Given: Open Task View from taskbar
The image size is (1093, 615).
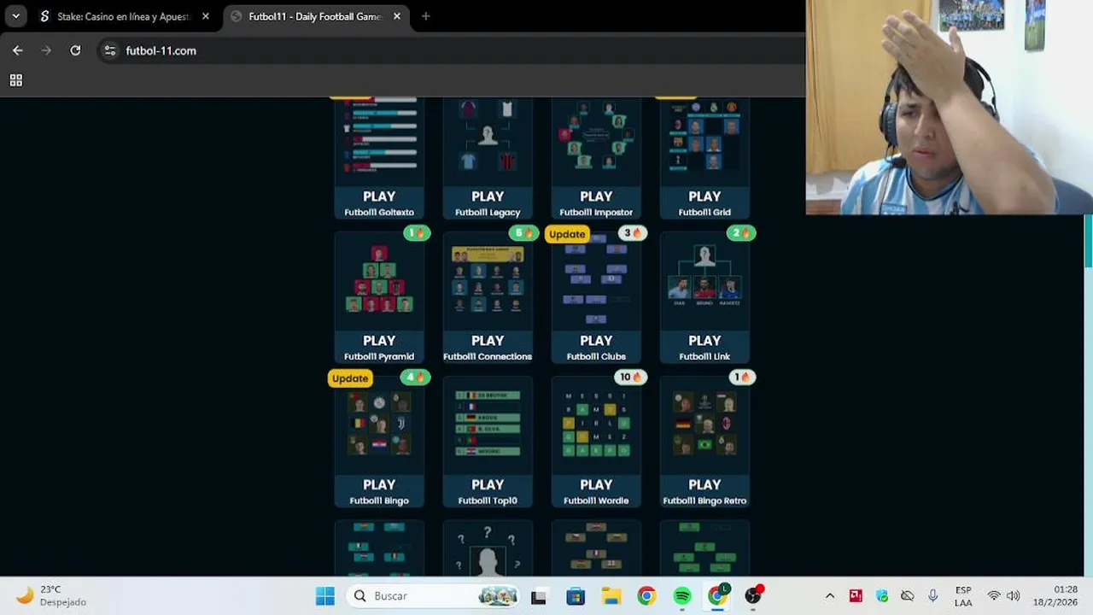Looking at the screenshot, I should (x=539, y=596).
